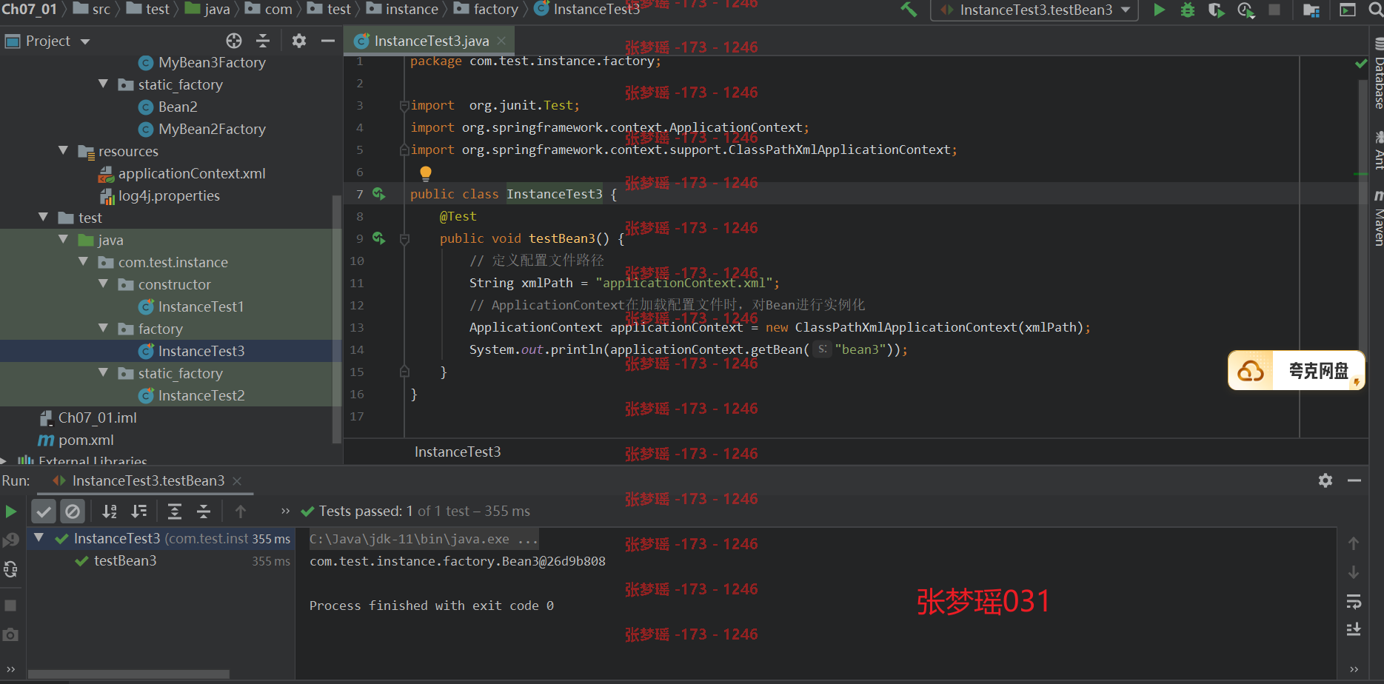This screenshot has width=1384, height=684.
Task: Collapse the com.test.instance package
Action: [x=84, y=261]
